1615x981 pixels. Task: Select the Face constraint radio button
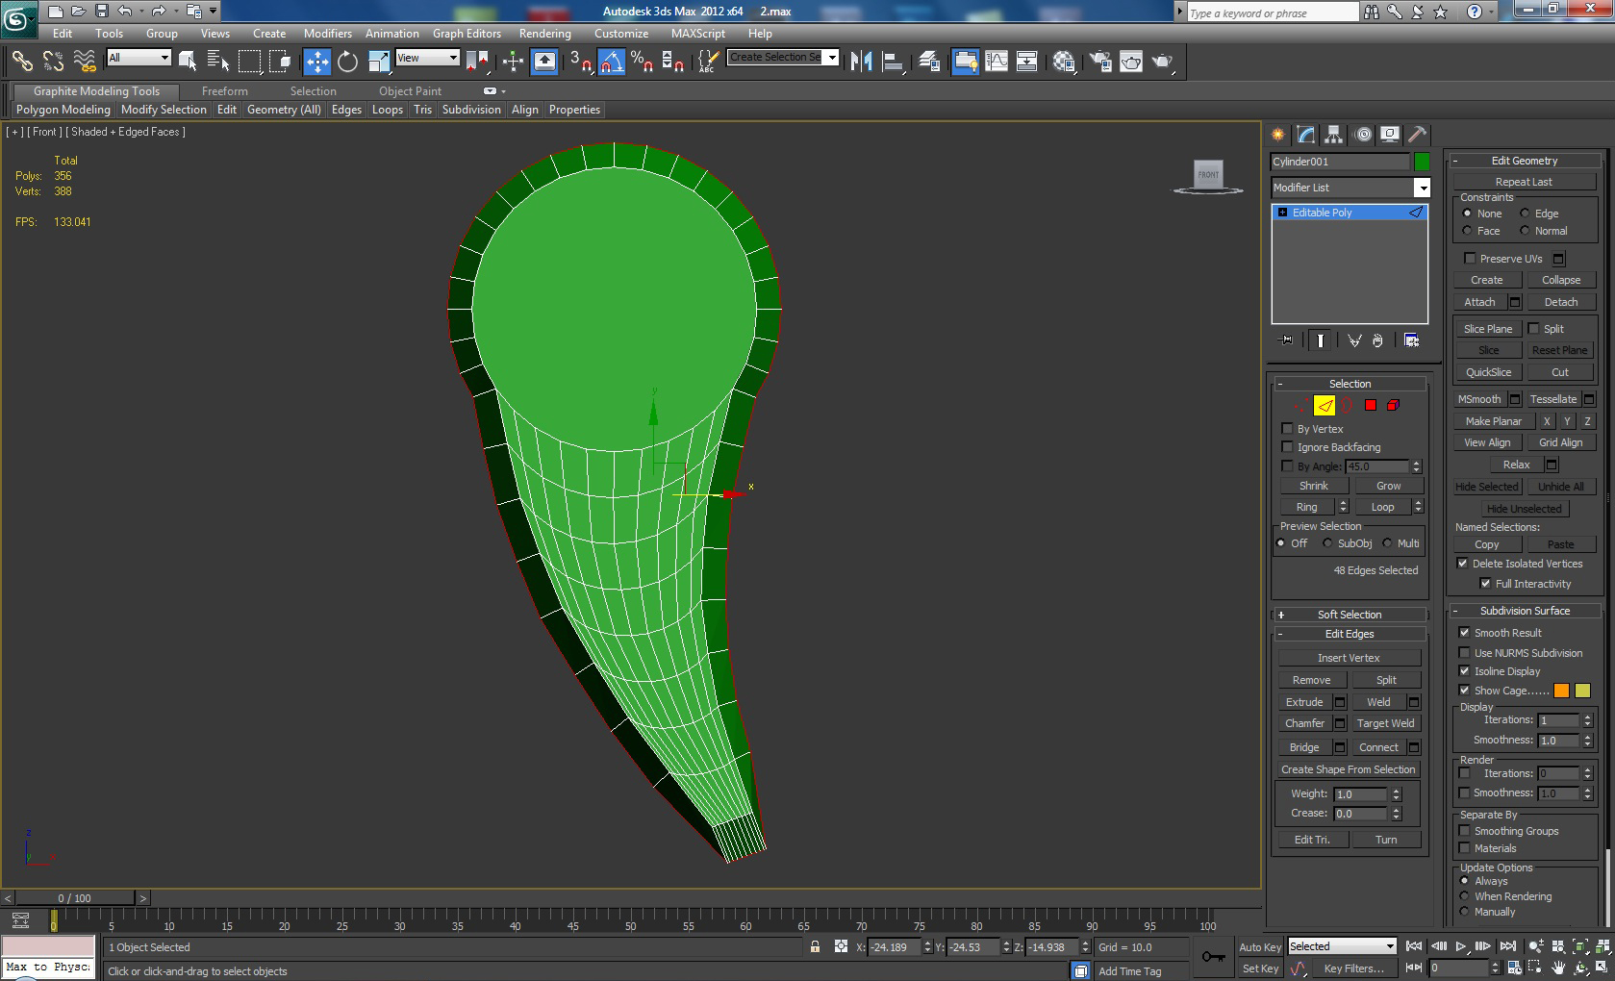(1467, 231)
